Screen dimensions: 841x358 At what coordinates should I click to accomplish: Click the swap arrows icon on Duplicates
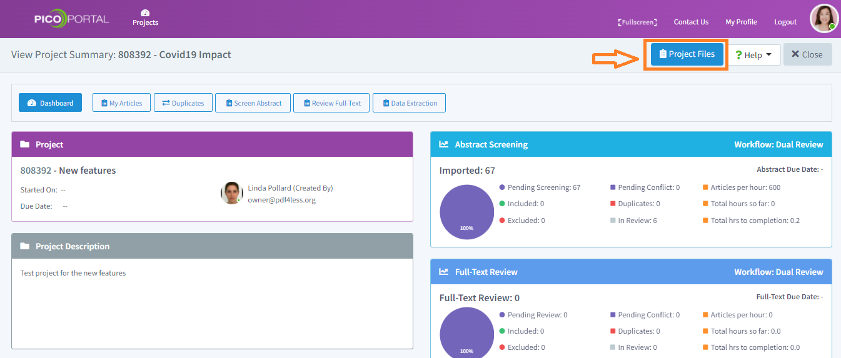(166, 103)
